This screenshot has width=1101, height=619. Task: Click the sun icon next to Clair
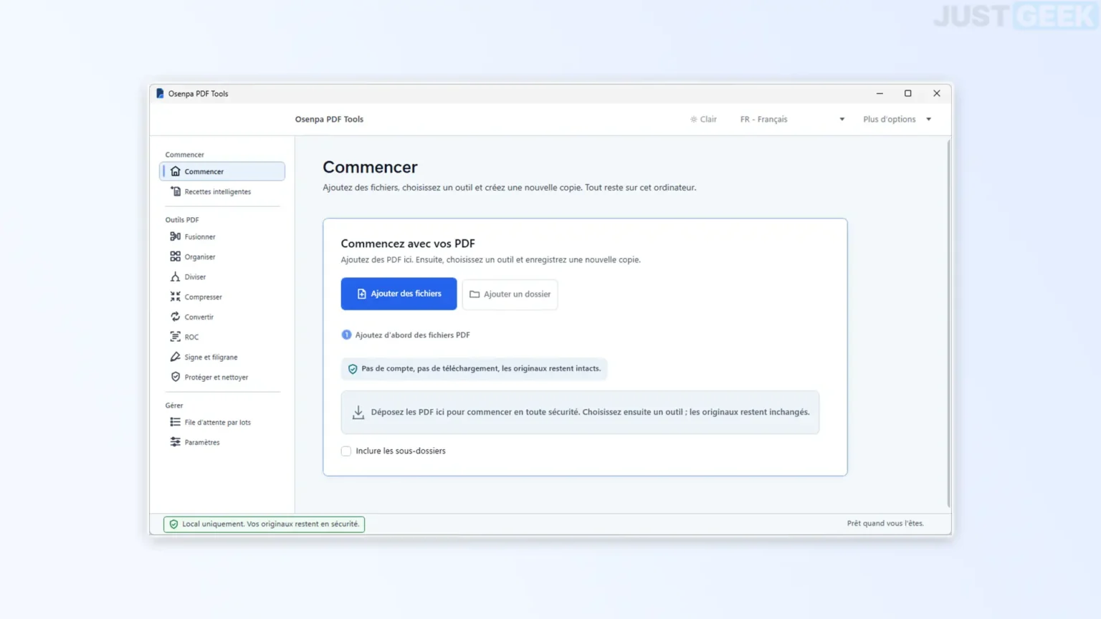pos(694,120)
